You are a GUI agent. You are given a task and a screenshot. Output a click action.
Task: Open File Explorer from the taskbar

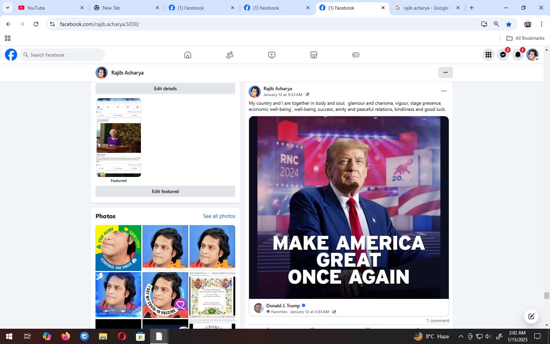click(103, 336)
